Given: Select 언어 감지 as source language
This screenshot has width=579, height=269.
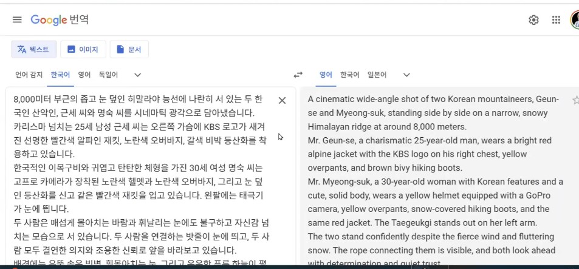Looking at the screenshot, I should point(29,75).
